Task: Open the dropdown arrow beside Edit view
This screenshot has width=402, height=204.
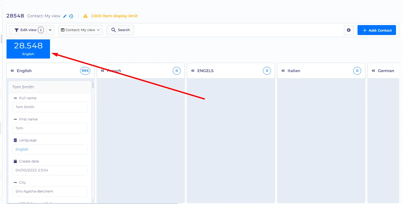Action: (x=50, y=30)
